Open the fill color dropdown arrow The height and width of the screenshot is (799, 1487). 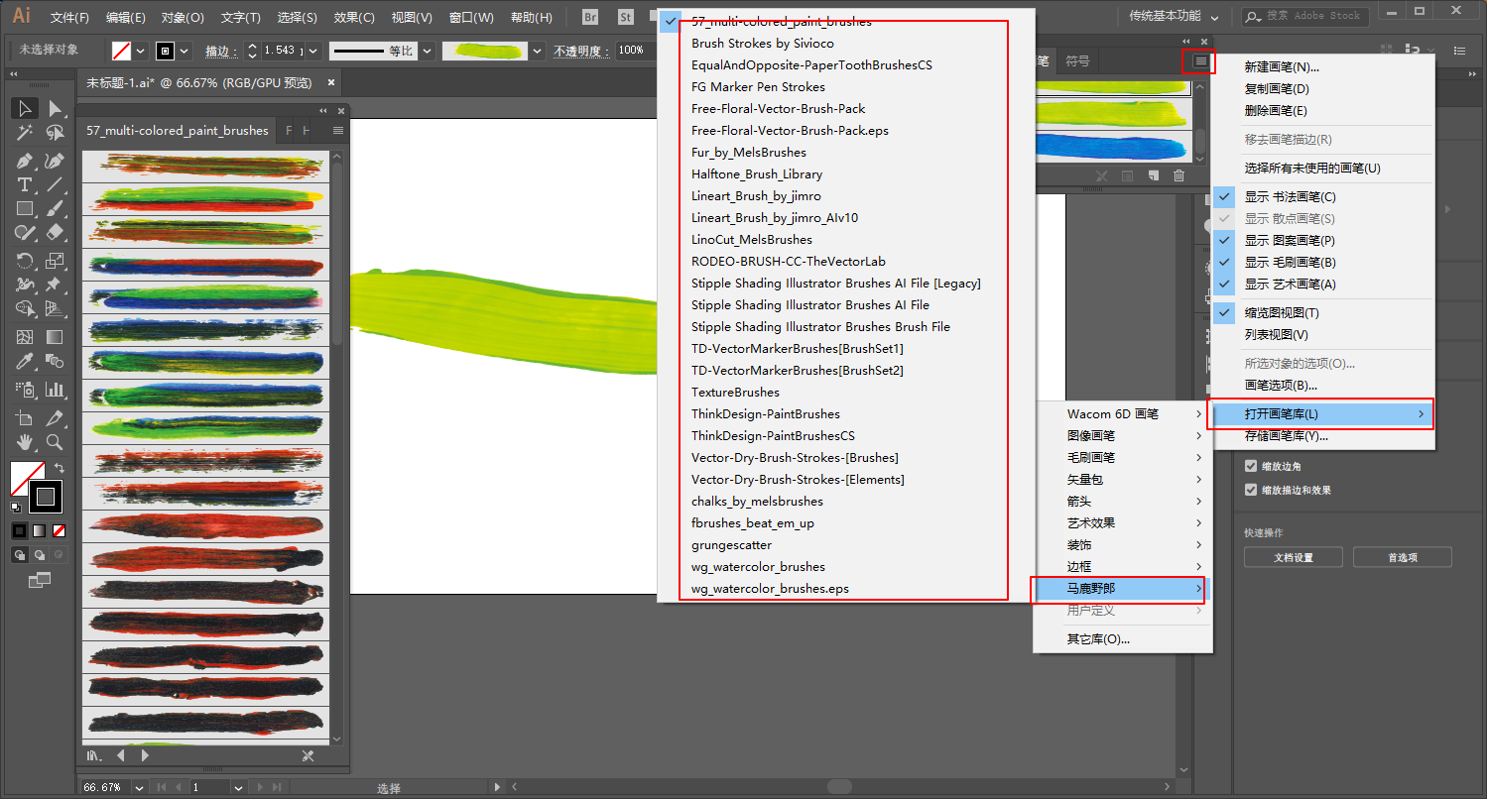[x=141, y=50]
